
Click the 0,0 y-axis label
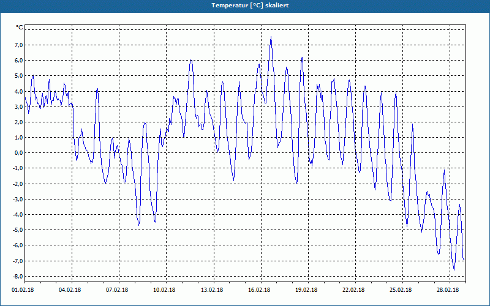coord(19,153)
